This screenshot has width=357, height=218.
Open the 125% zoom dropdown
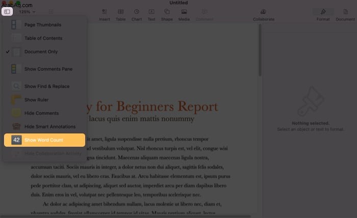click(x=27, y=12)
